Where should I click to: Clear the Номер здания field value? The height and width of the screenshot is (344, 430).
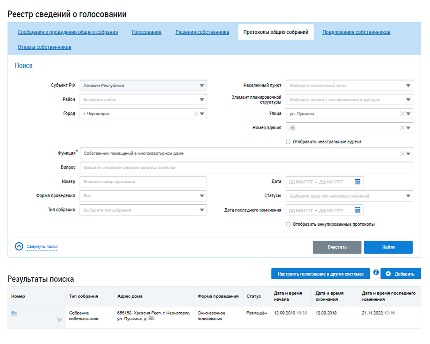tap(402, 128)
